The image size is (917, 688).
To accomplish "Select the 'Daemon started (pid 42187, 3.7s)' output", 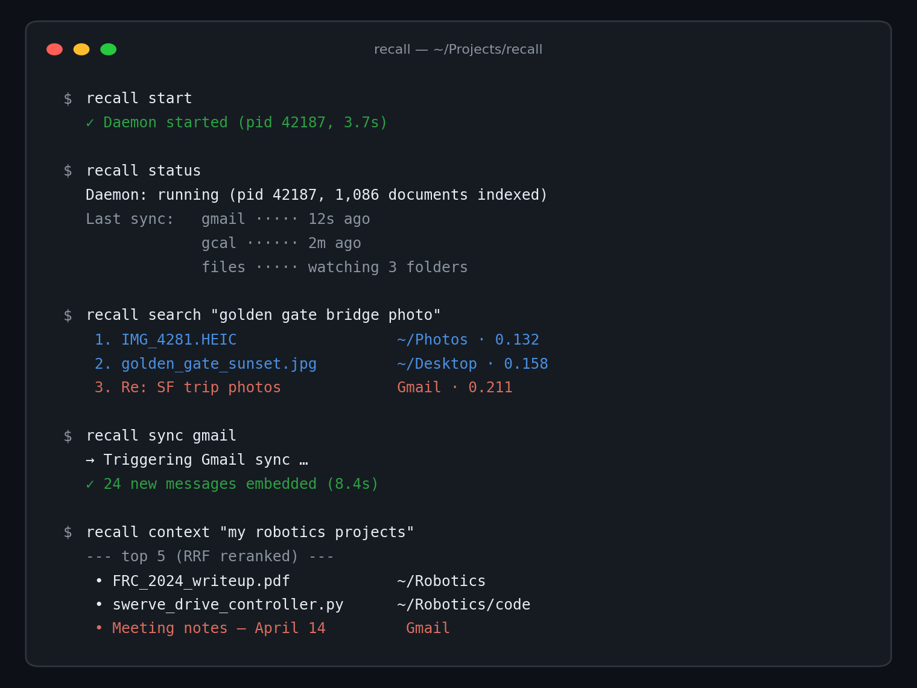I will pos(245,123).
